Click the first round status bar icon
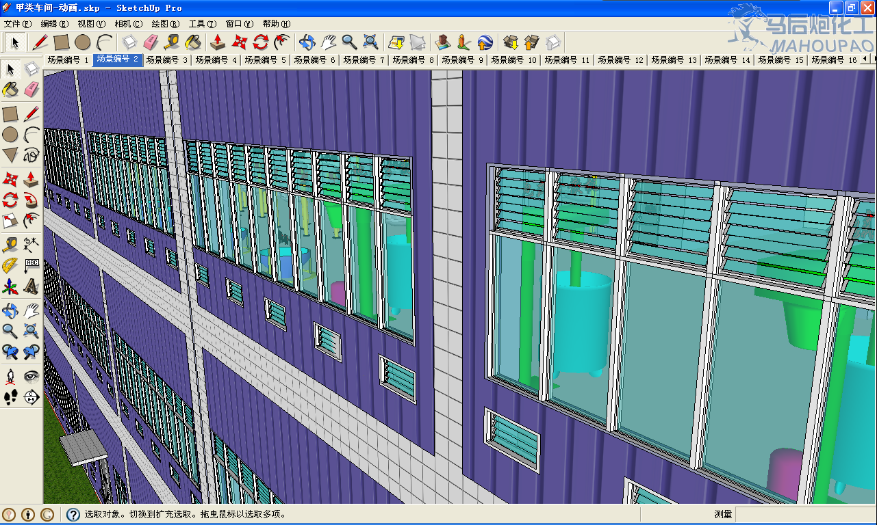Screen dimensions: 877x525 pos(9,514)
